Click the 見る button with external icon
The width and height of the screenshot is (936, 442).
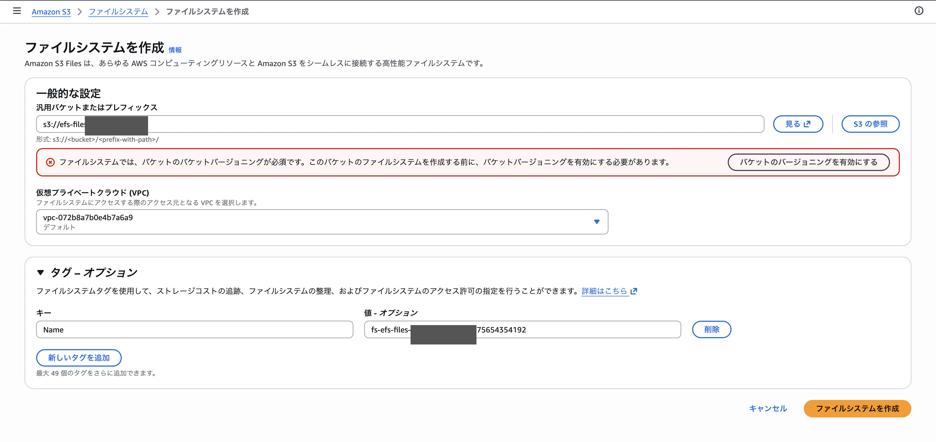pyautogui.click(x=798, y=124)
